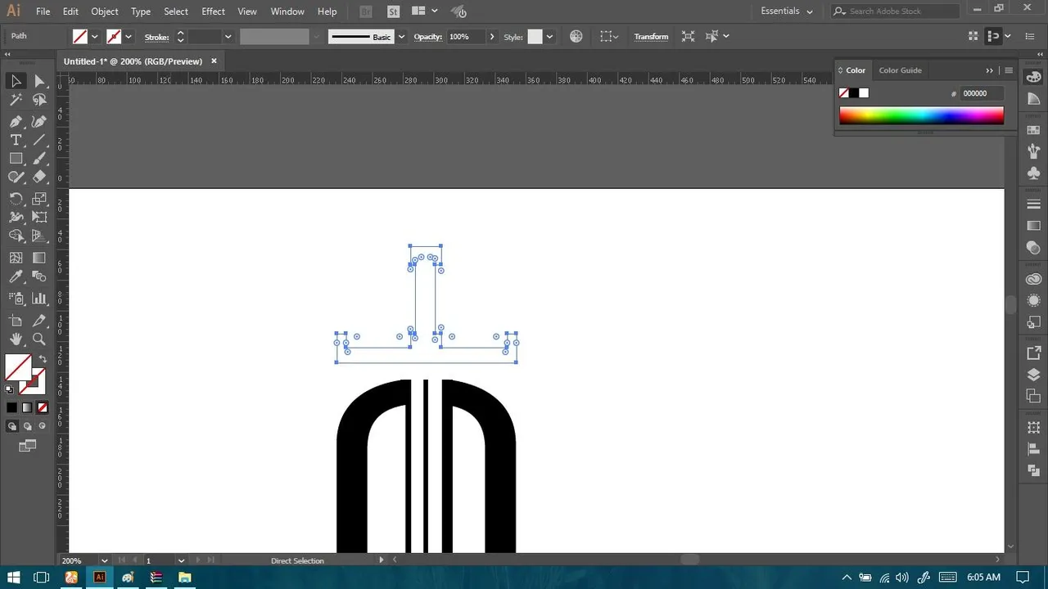Expand the Opacity value arrow

492,37
